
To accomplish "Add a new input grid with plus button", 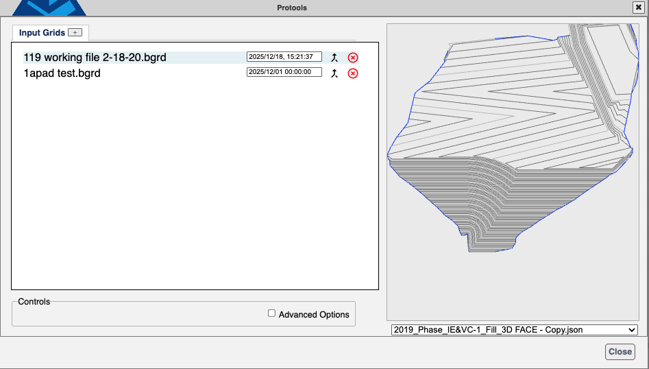I will 75,32.
